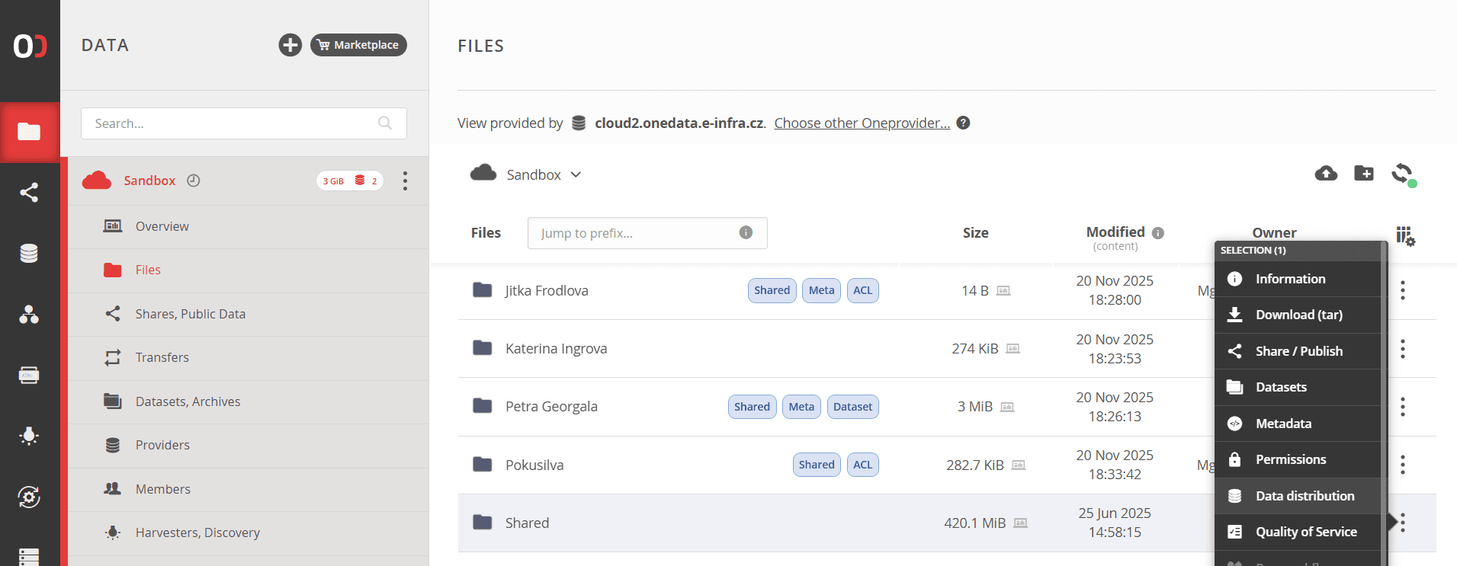The width and height of the screenshot is (1457, 566).
Task: Select the Pokusilva folder
Action: [x=534, y=465]
